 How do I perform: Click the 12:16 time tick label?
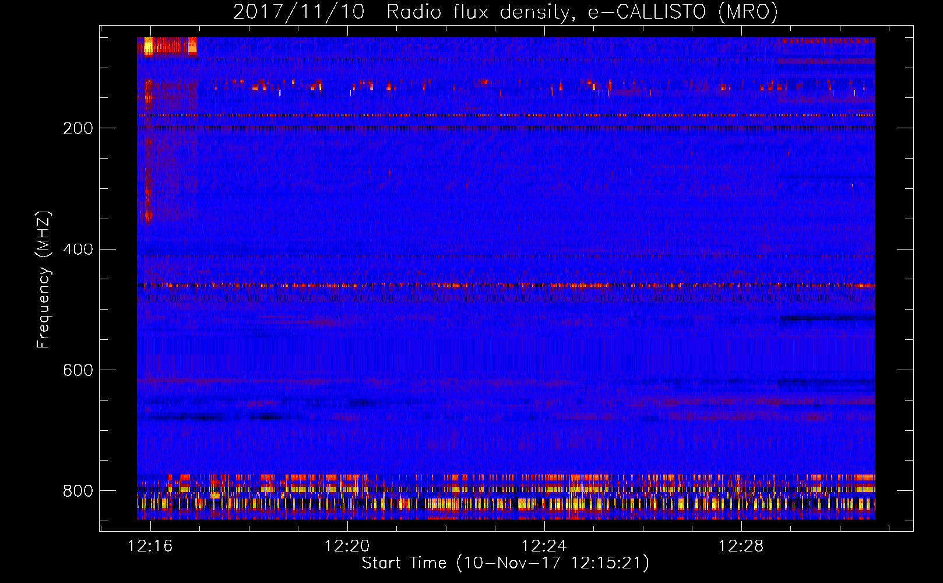(x=150, y=546)
